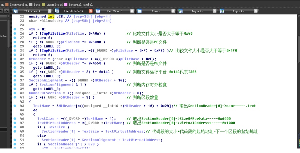
Task: Click CmpFileSize on line 26
Action: pyautogui.click(x=54, y=33)
